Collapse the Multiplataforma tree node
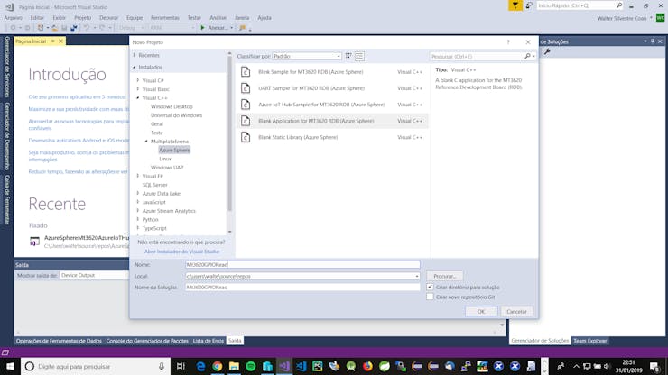The width and height of the screenshot is (668, 375). click(x=146, y=142)
